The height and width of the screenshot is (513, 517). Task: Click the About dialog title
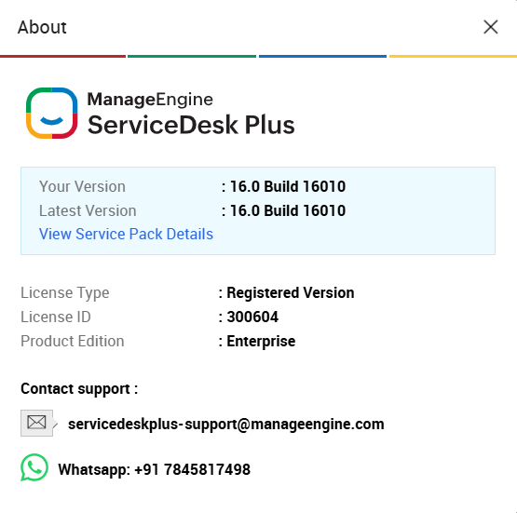coord(42,27)
